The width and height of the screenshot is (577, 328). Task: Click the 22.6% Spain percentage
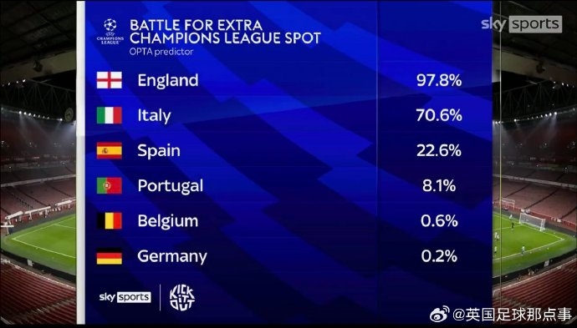[x=439, y=150]
